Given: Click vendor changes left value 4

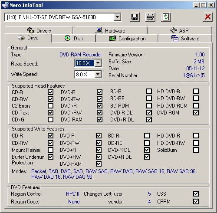Looking at the screenshot, I should (x=149, y=202).
